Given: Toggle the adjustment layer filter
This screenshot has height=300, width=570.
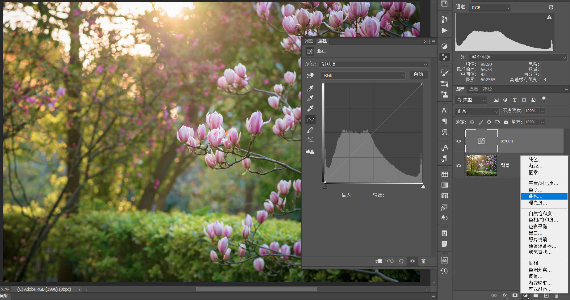Looking at the screenshot, I should [505, 100].
